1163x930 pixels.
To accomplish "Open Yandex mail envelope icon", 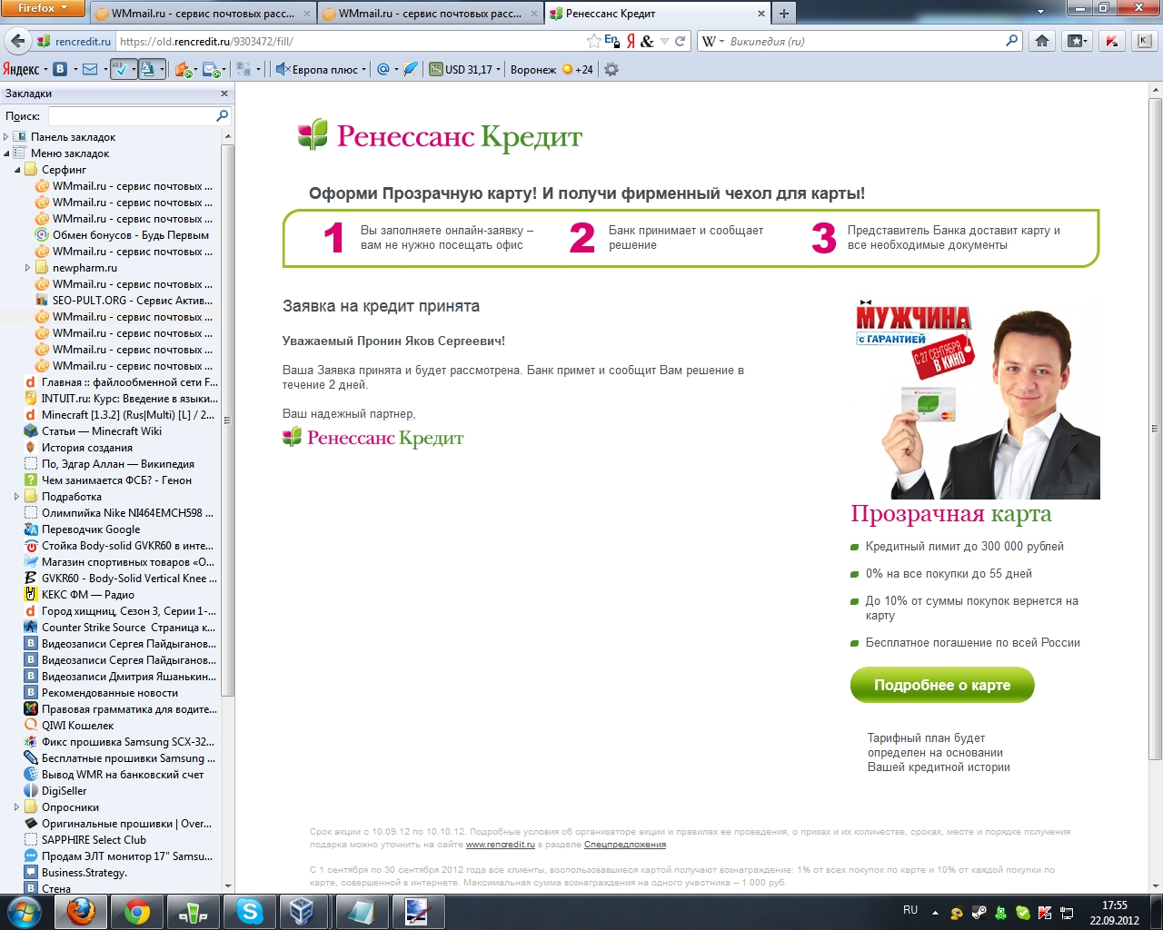I will 90,69.
